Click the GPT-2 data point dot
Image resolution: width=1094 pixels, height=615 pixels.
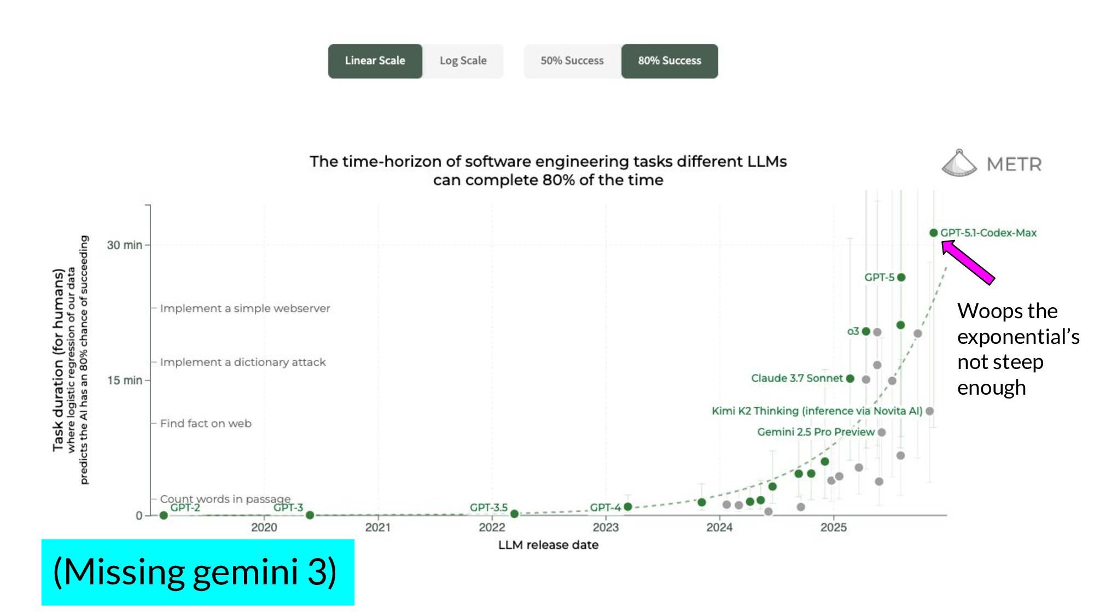(164, 515)
